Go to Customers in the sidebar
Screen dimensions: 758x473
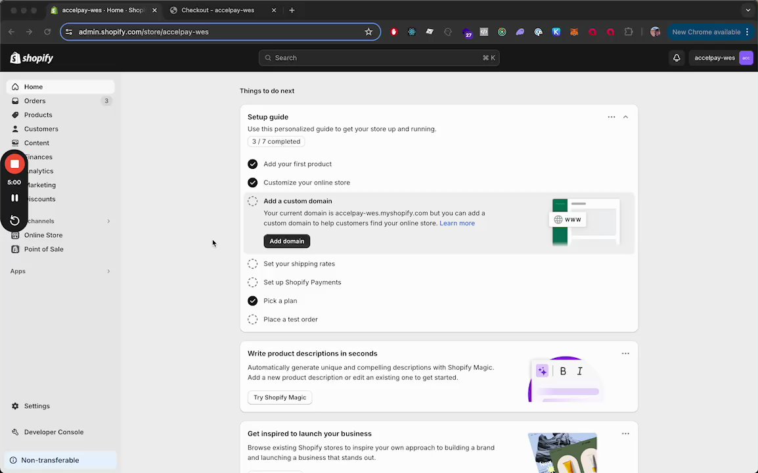click(60, 129)
